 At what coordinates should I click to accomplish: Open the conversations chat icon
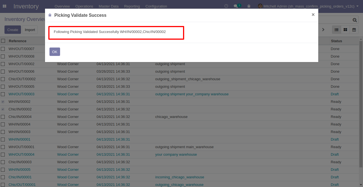(236, 6)
